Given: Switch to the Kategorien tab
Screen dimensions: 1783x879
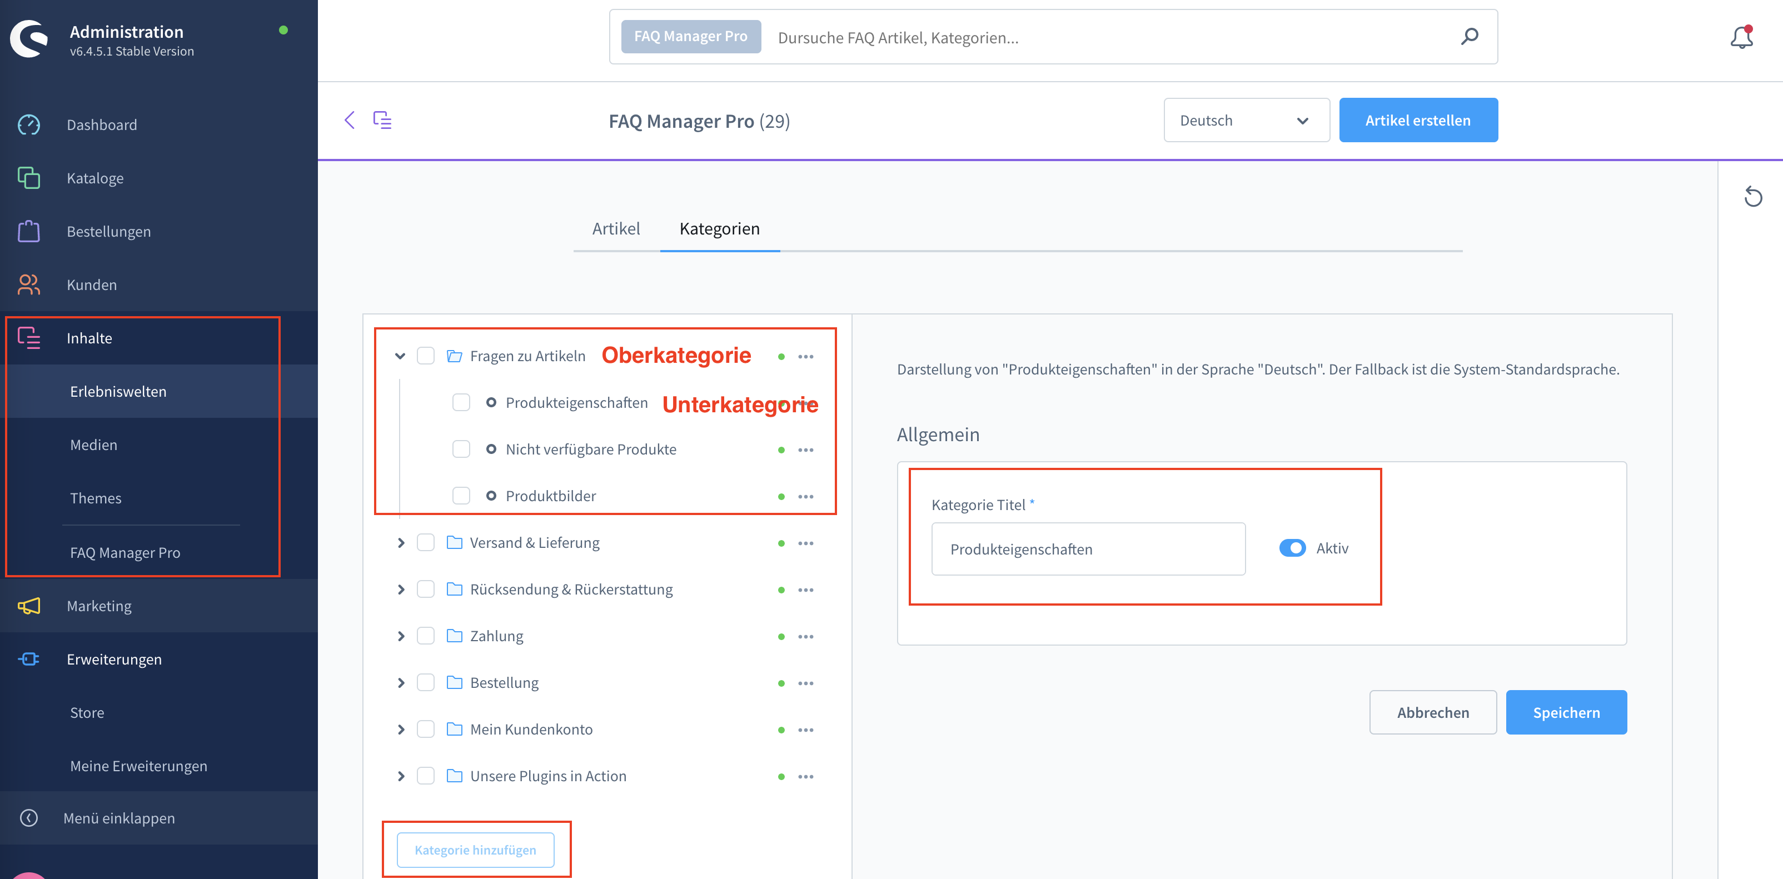Looking at the screenshot, I should tap(719, 229).
